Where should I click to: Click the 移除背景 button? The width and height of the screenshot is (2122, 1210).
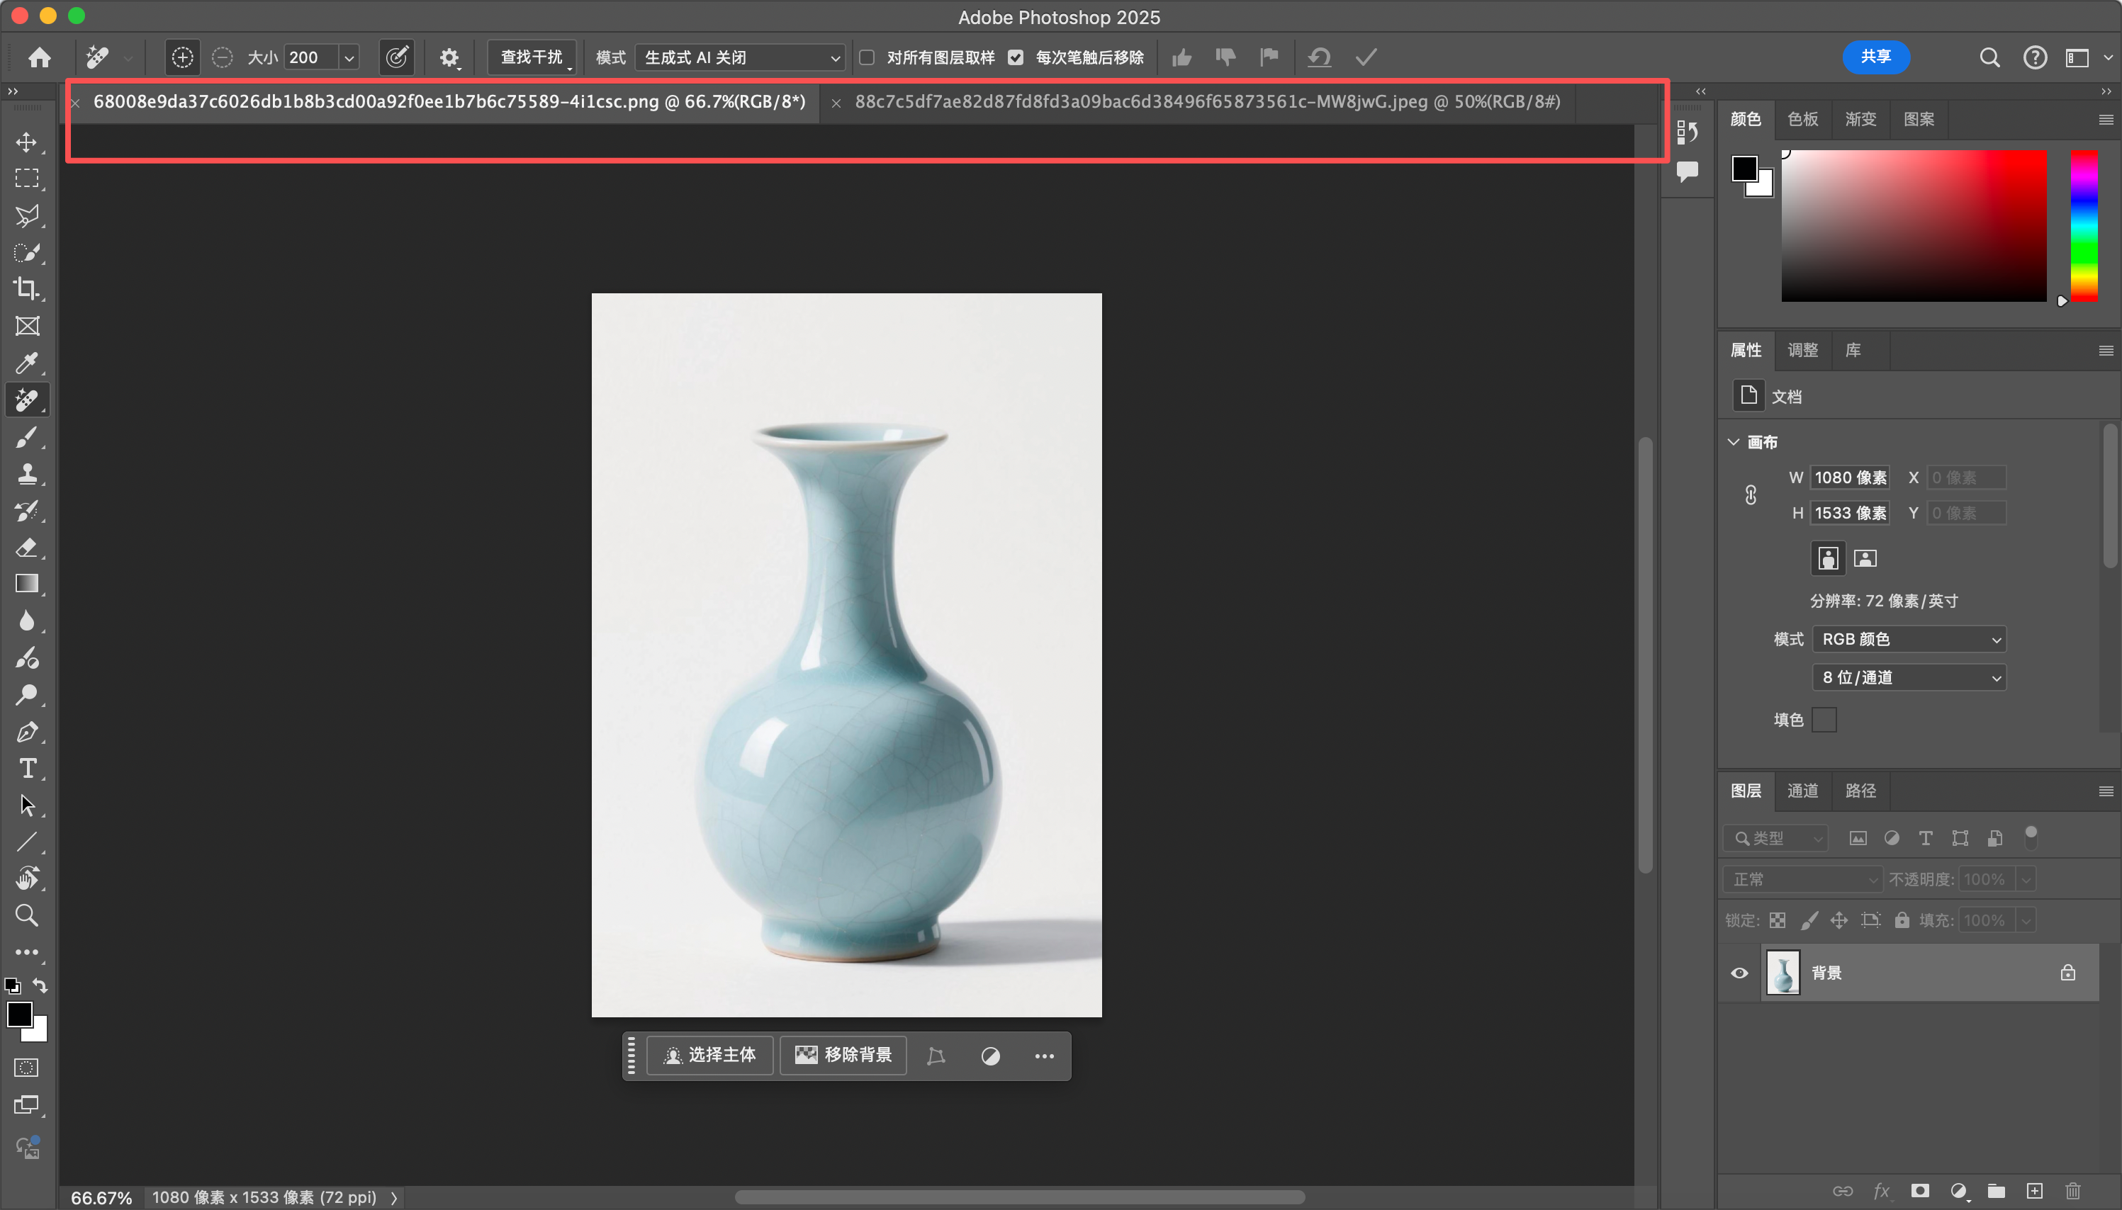(843, 1056)
